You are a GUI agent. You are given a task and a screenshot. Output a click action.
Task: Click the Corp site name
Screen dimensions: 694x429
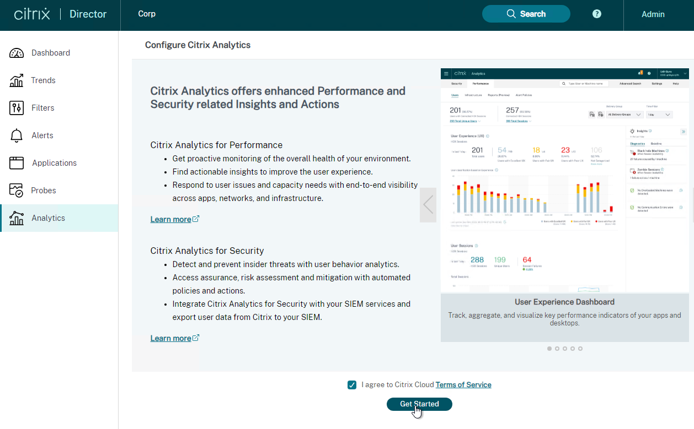147,14
